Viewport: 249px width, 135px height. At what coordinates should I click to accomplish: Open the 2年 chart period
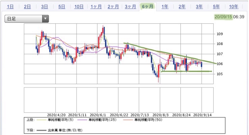182,7
